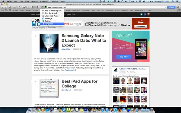Open Notification Center from the menu bar
181x113 pixels.
177,2
